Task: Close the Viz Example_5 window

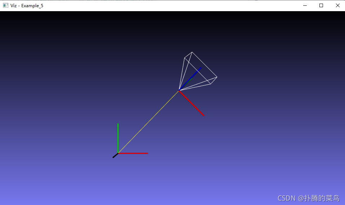Action: point(337,5)
